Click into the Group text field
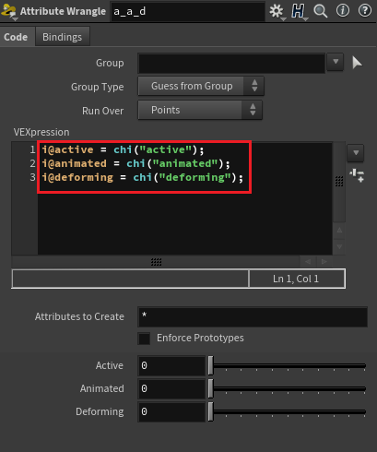 (231, 63)
